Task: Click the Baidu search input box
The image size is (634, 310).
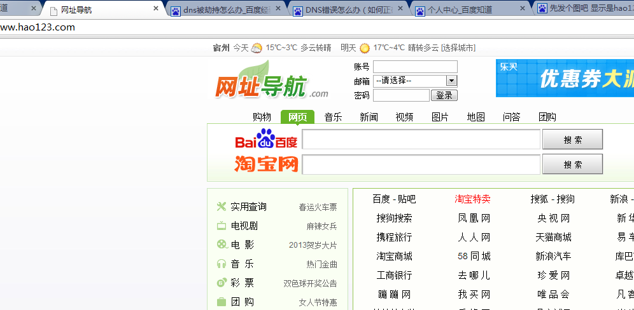Action: click(x=421, y=139)
